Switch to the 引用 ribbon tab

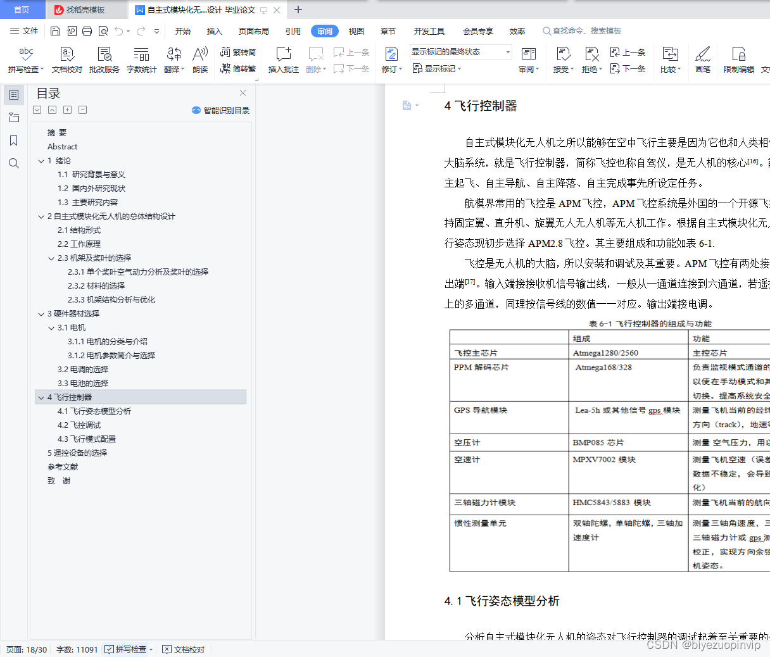pyautogui.click(x=293, y=31)
